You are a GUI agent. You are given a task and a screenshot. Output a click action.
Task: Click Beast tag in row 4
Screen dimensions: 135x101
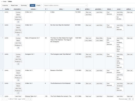tap(18, 57)
